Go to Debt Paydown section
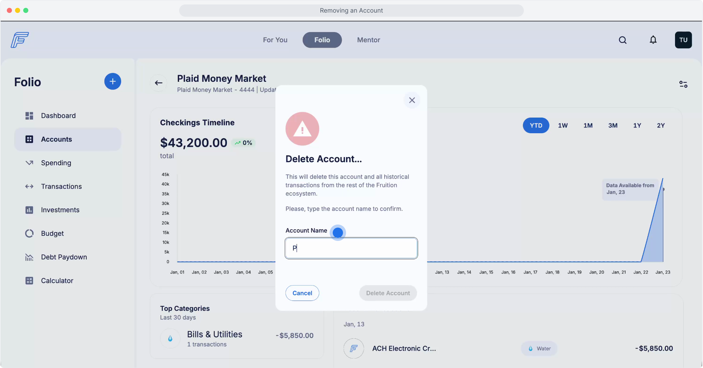 (x=64, y=257)
